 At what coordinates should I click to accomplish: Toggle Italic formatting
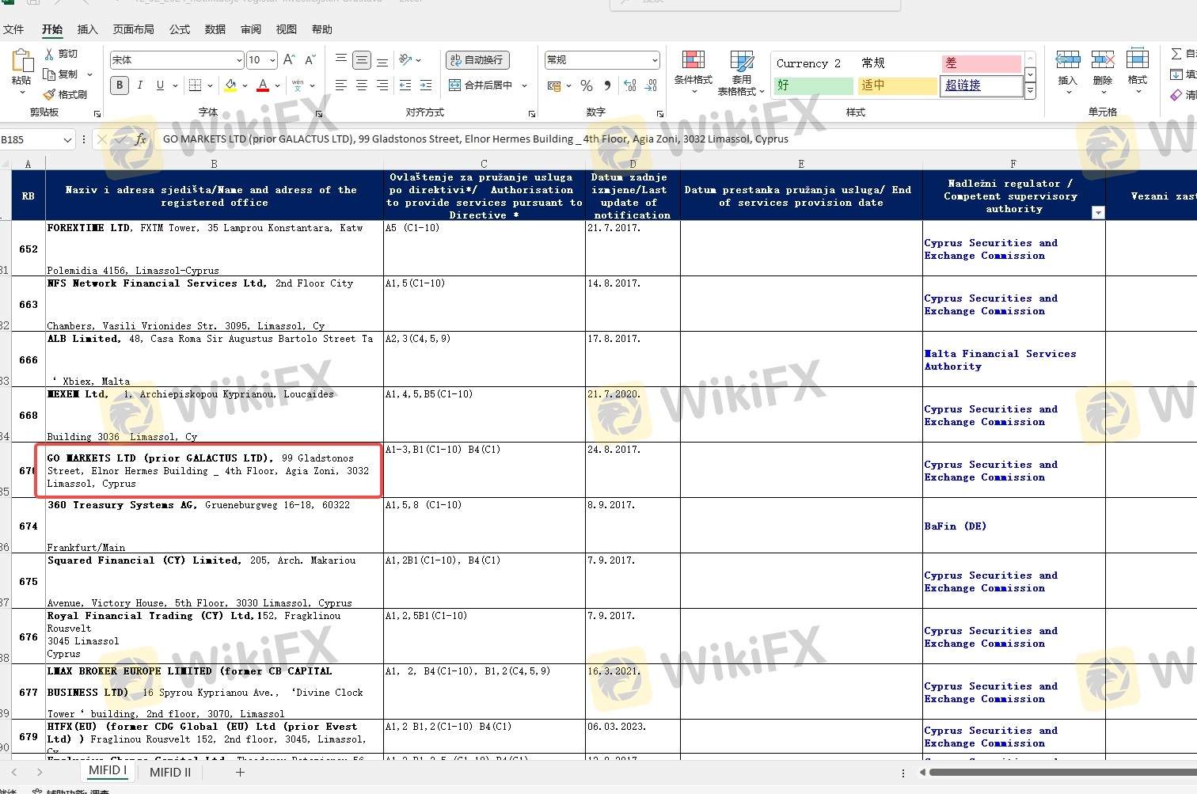140,85
